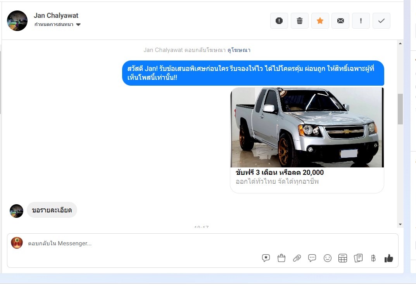Open the speech bubble quick reply icon
The height and width of the screenshot is (293, 416).
312,258
